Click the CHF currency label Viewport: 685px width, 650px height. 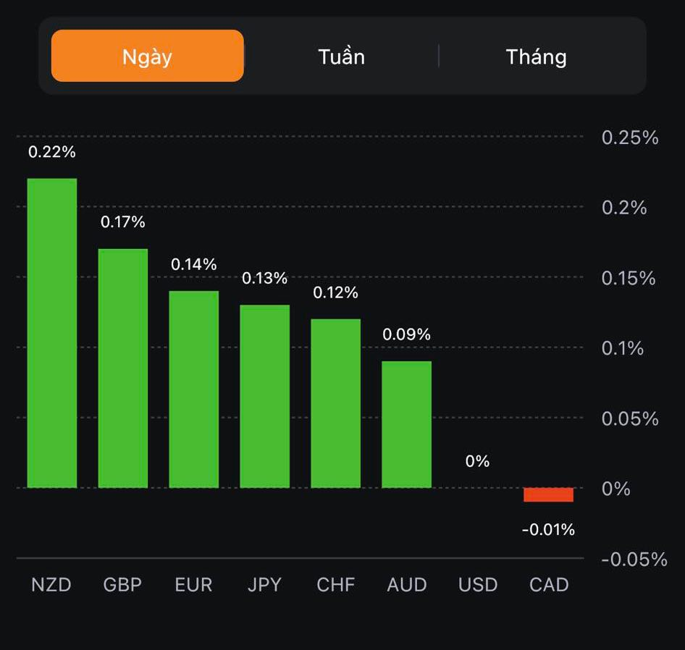coord(336,585)
